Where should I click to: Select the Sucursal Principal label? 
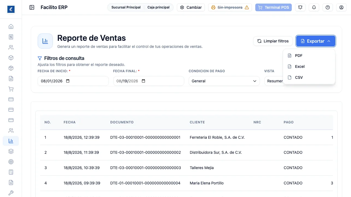126,7
